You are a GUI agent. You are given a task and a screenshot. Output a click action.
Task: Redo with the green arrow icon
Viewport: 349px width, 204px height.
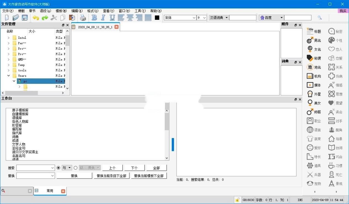[45, 18]
